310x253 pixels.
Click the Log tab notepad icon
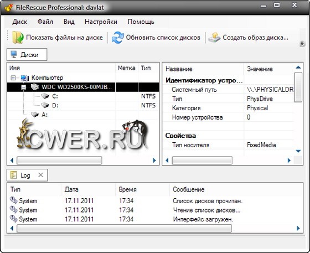13,175
